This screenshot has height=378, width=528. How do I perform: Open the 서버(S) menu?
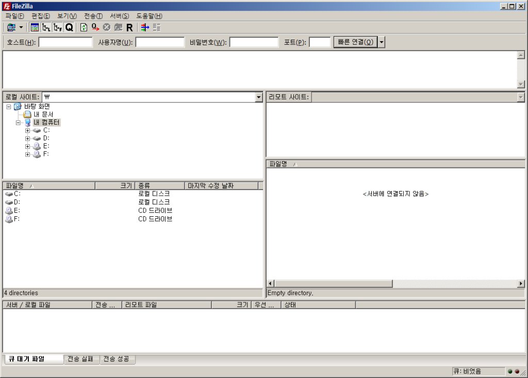119,16
